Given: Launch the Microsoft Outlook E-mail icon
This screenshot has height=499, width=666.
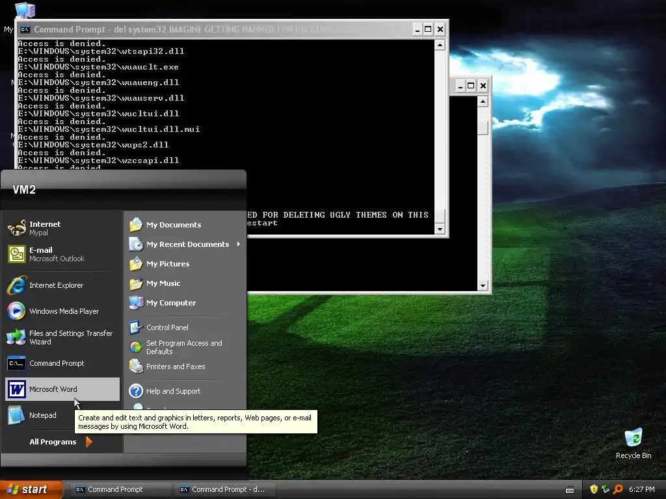Looking at the screenshot, I should (x=17, y=254).
